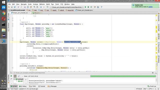This screenshot has height=90, width=160.
Task: Click the espark breadcrumb folder
Action: point(53,10)
